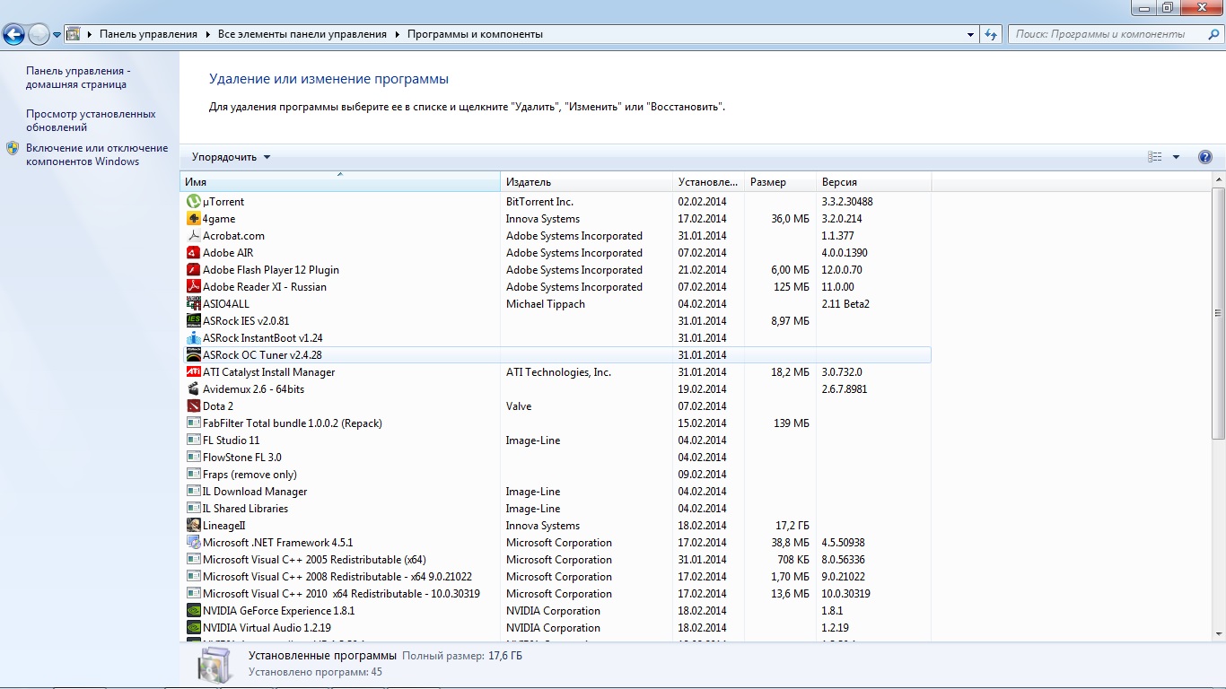Sort the list by Версия column

[873, 182]
